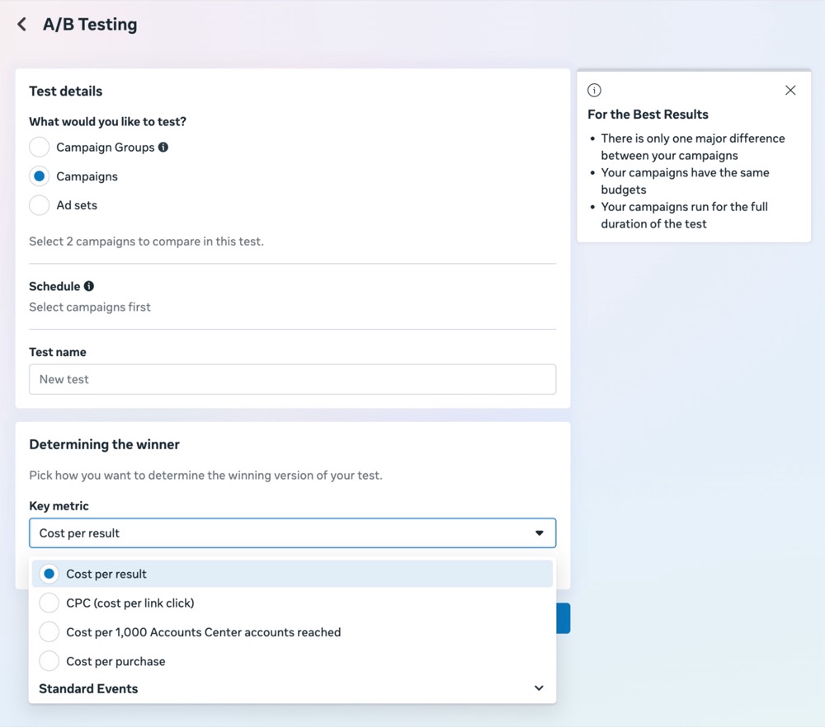Pick Cost per 1,000 Accounts Center accounts reached

tap(203, 632)
